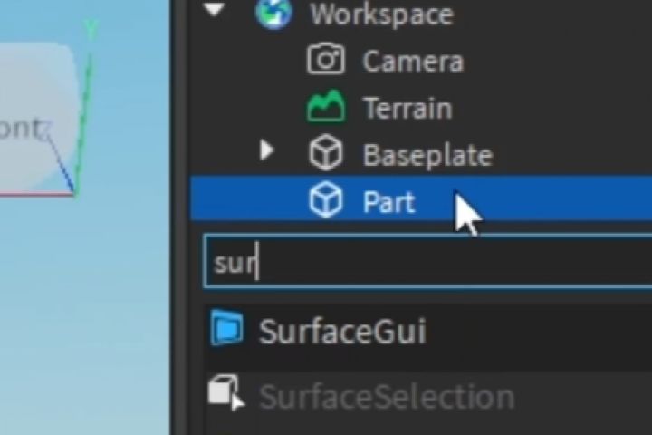The height and width of the screenshot is (435, 652).
Task: Select the highlighted Part label
Action: coord(388,202)
